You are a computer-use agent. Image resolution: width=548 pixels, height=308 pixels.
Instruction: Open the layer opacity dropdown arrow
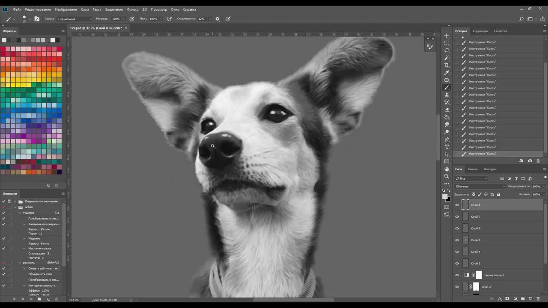point(544,187)
